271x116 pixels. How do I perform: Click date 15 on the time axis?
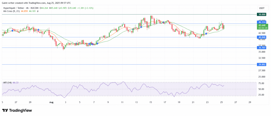coord(151,102)
